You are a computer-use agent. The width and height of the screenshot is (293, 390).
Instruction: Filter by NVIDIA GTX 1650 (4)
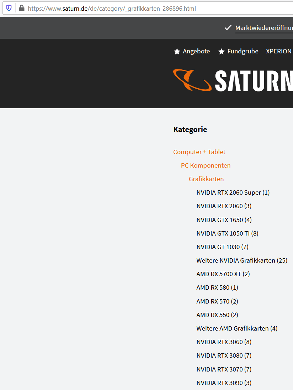coord(224,220)
